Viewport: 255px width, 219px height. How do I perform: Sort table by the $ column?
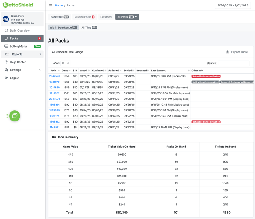(75, 70)
